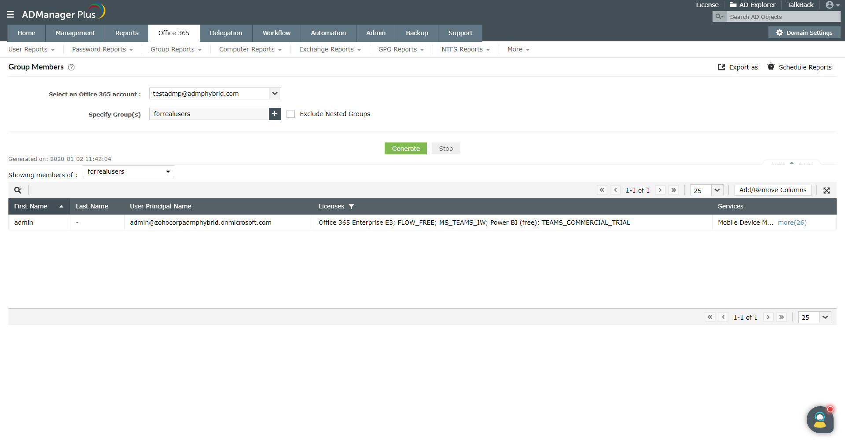Switch to the Admin tab
This screenshot has height=445, width=845.
(x=376, y=33)
